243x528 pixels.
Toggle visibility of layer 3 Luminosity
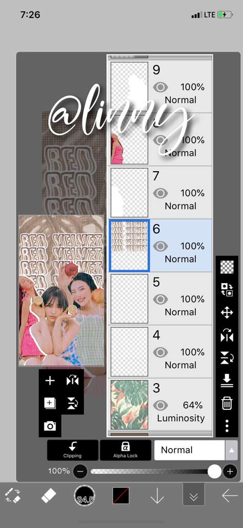tap(160, 405)
